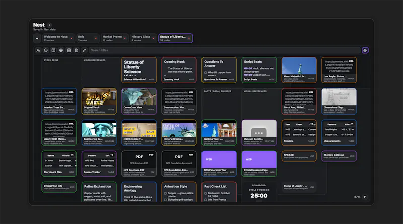This screenshot has height=224, width=403.
Task: Click the 87% zoom level text
Action: 357,197
